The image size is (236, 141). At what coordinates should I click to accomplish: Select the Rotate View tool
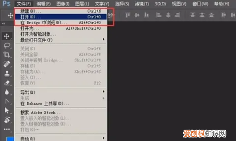point(7,120)
